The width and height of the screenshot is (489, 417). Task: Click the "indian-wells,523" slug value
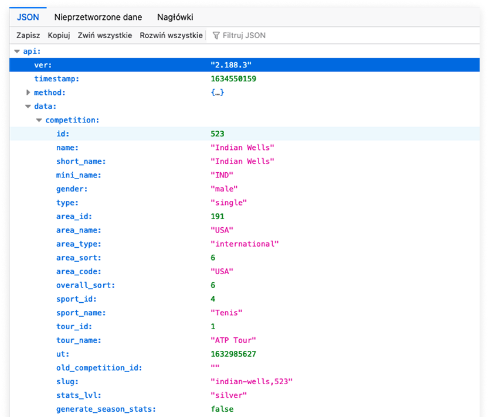[x=252, y=381]
